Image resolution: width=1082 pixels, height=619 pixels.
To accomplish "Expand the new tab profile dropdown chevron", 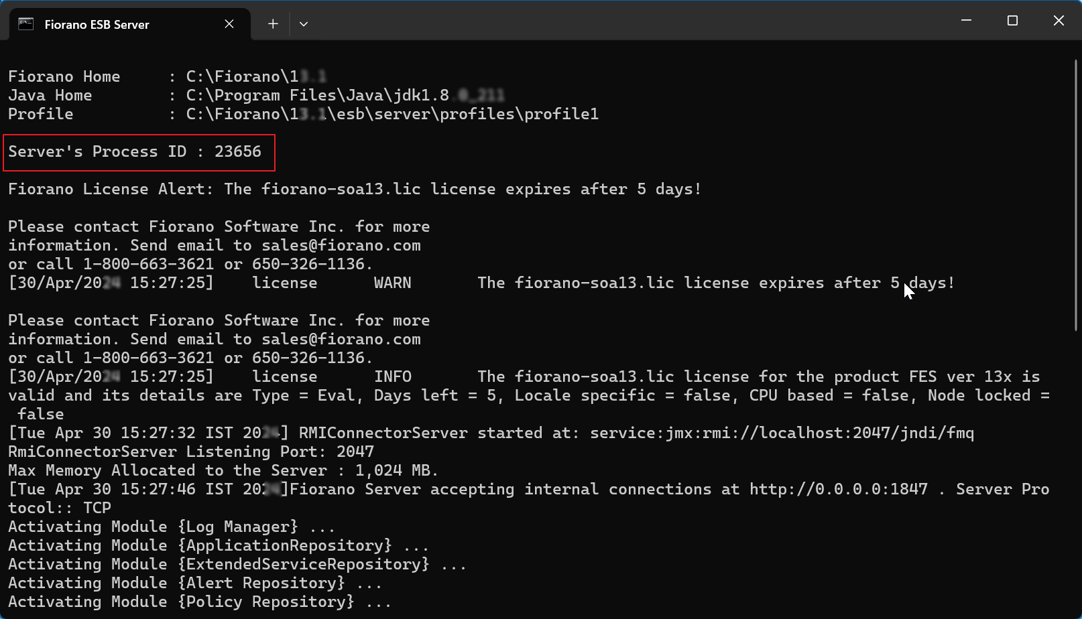I will [304, 24].
